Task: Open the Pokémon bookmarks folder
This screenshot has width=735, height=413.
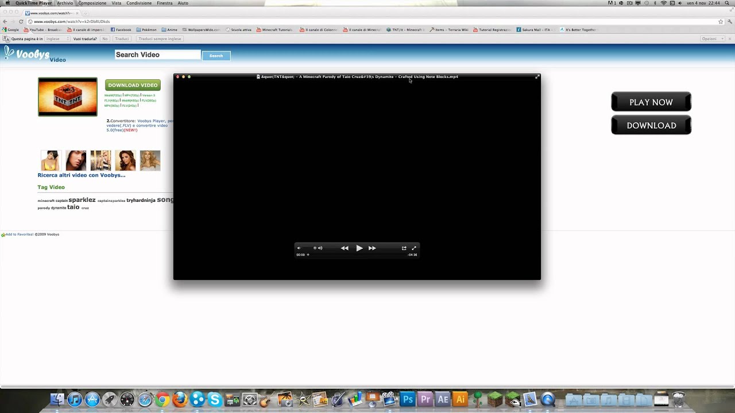Action: point(146,30)
